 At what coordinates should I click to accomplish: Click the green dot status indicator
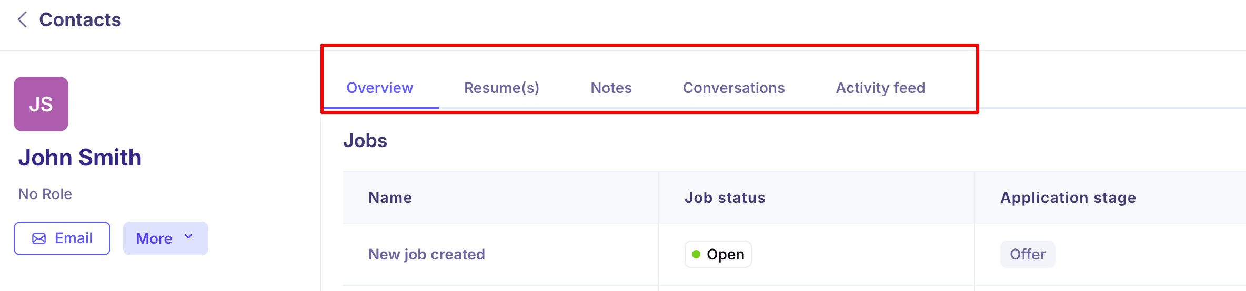696,254
